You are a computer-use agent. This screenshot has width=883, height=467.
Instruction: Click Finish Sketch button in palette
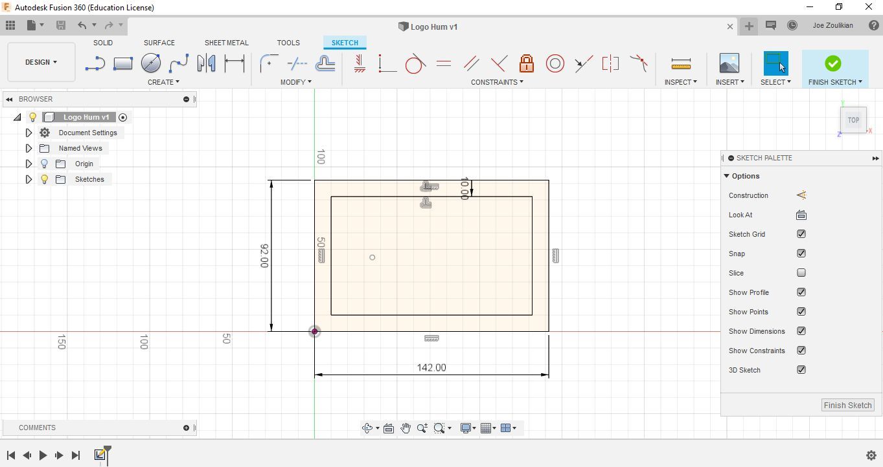coord(847,405)
